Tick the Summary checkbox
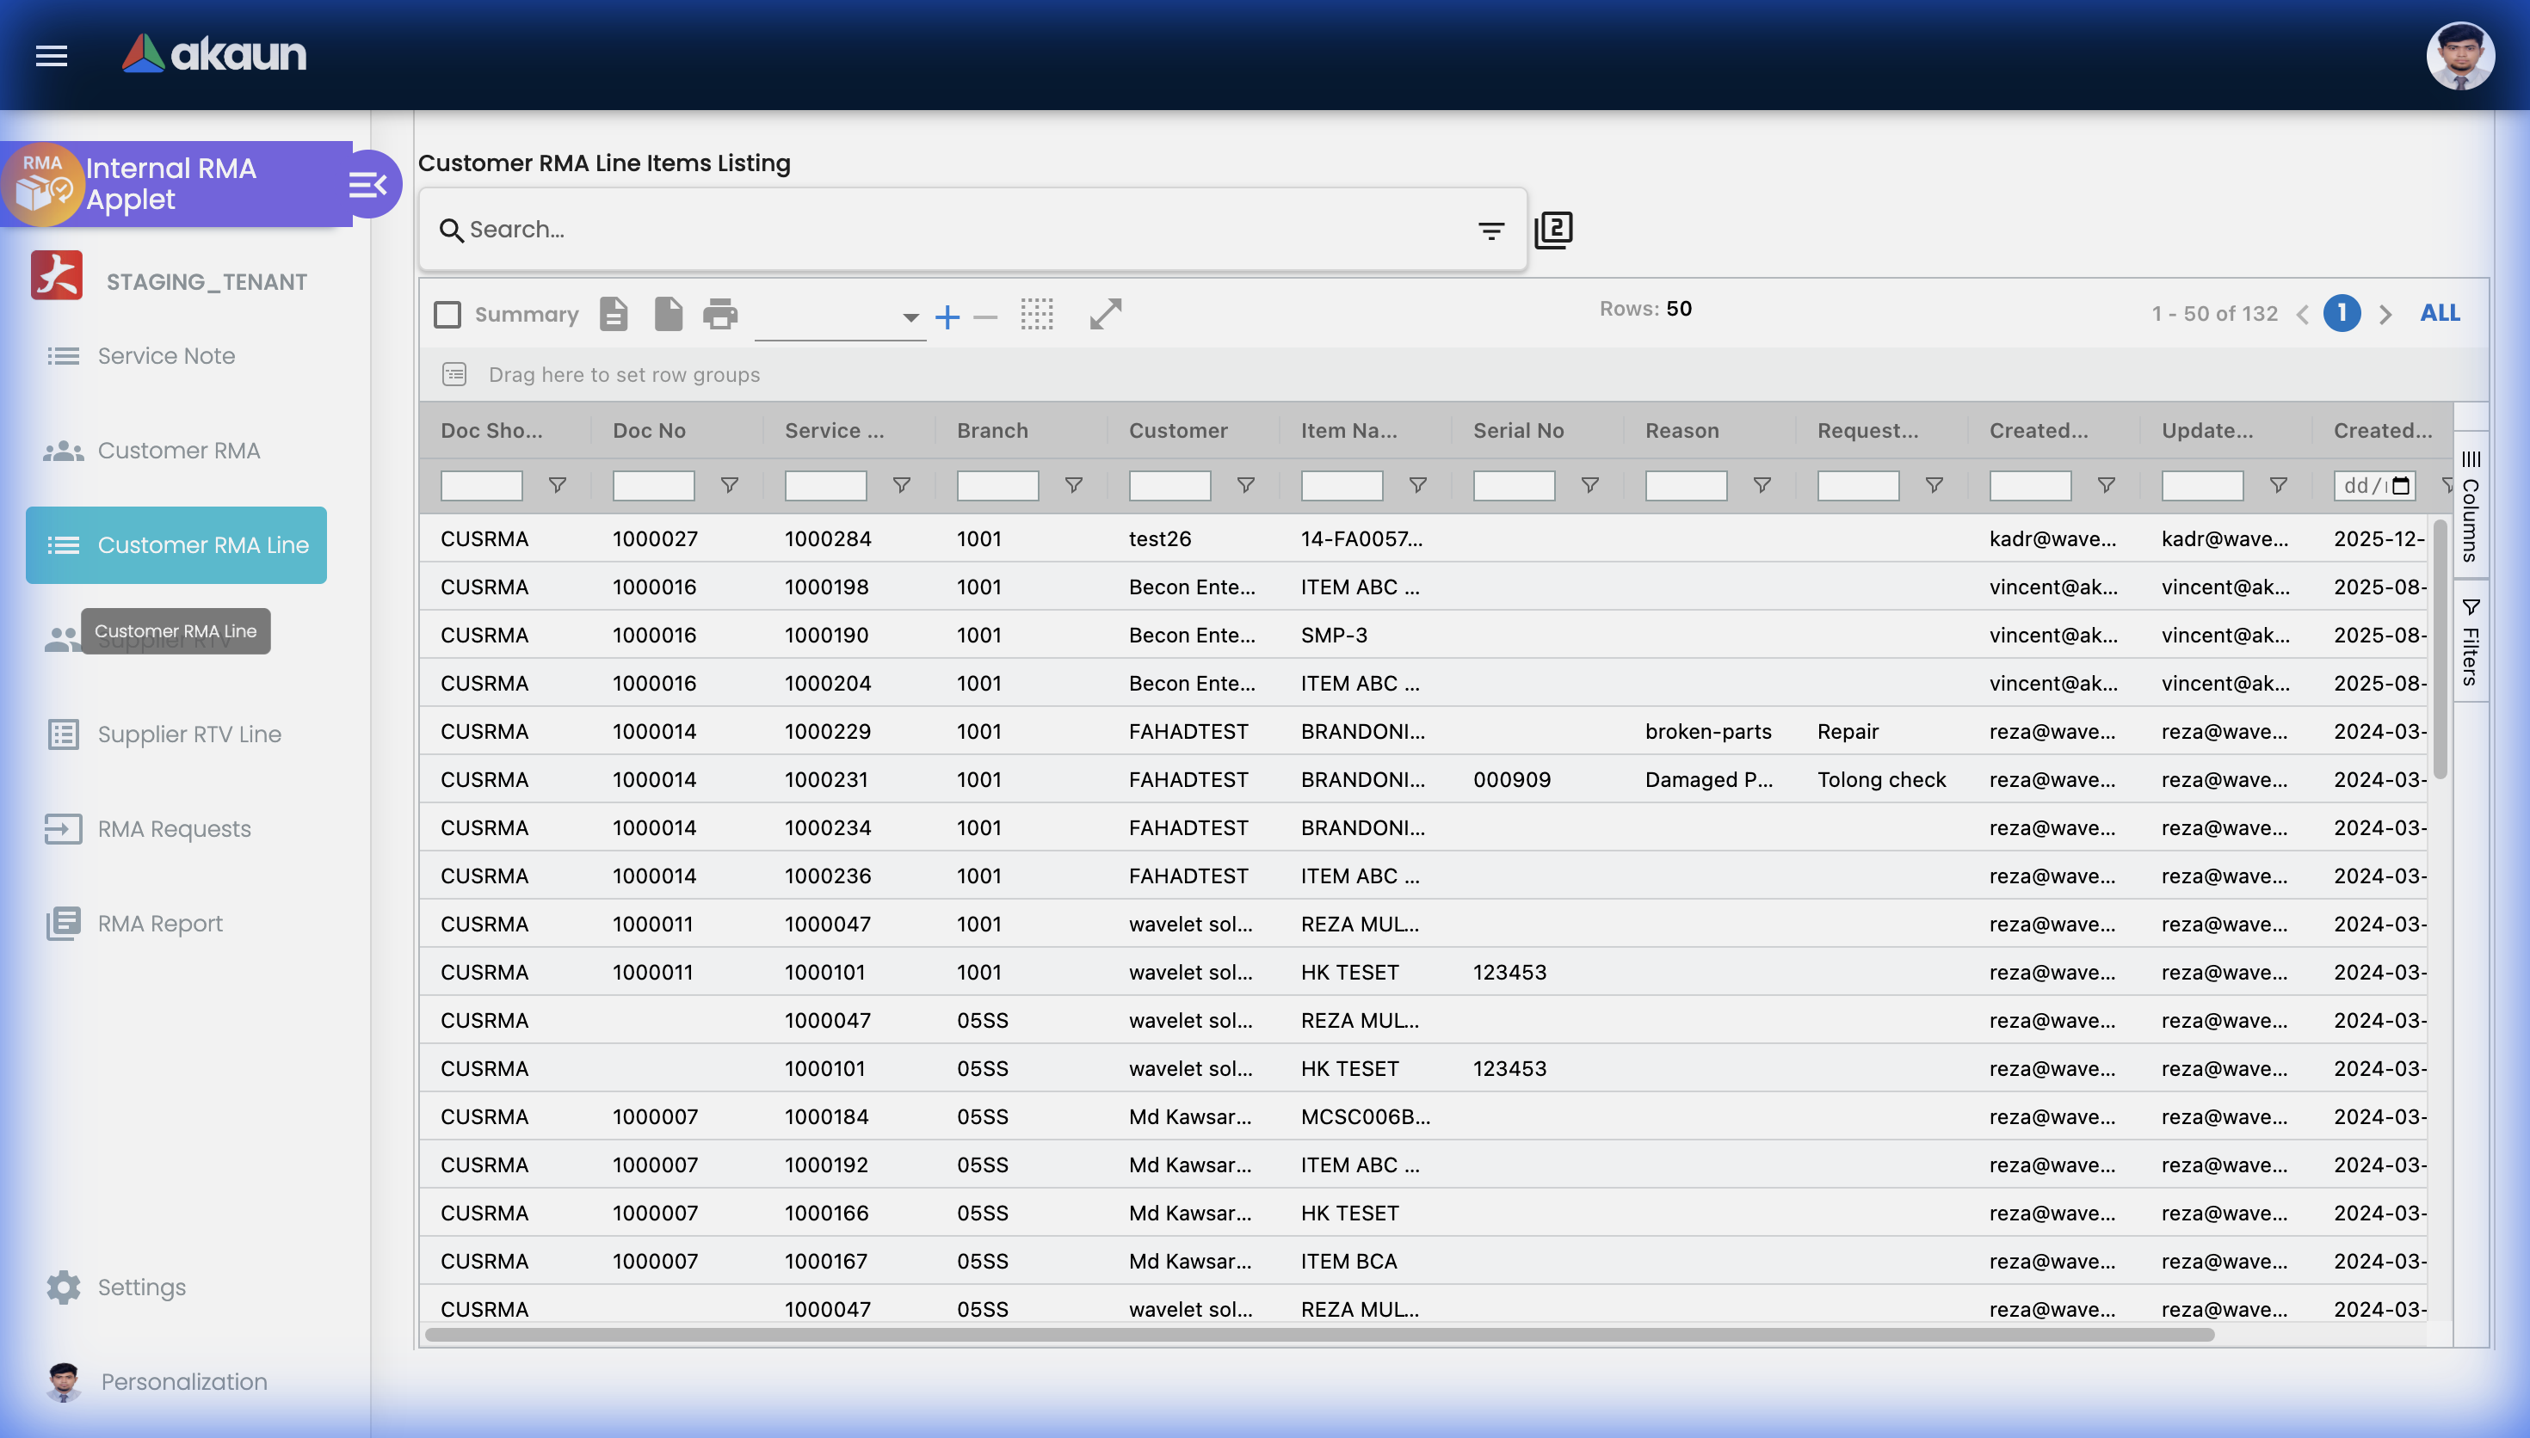Screen dimensions: 2530x1438 [447, 314]
